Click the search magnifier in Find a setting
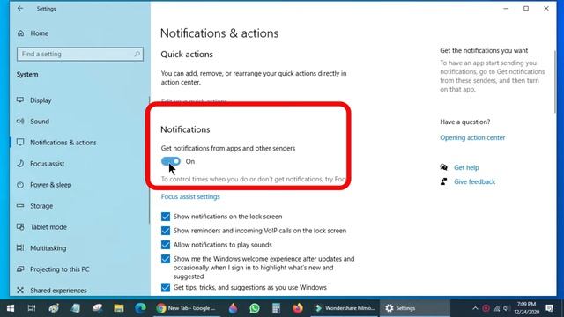 point(137,54)
